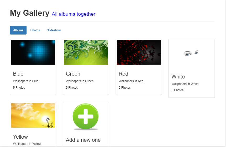Open the Green album thumbnail image
Image resolution: width=226 pixels, height=147 pixels.
click(x=86, y=52)
